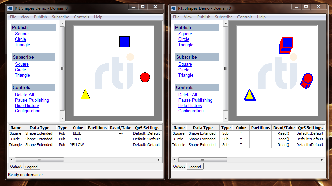Open Configuration link in left window
This screenshot has width=332, height=186.
27,111
